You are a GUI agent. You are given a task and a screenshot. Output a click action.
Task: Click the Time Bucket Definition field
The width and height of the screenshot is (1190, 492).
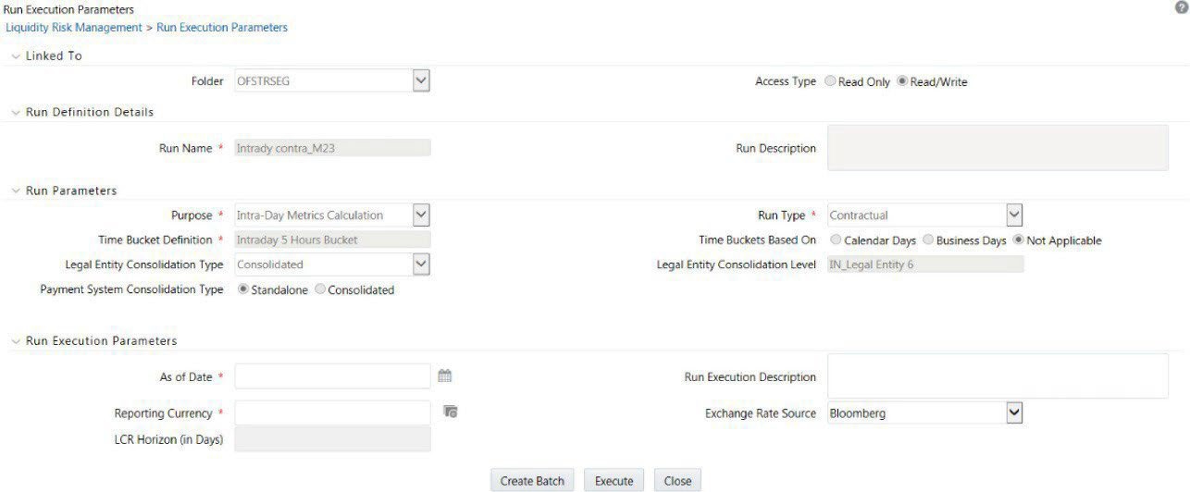tap(332, 240)
